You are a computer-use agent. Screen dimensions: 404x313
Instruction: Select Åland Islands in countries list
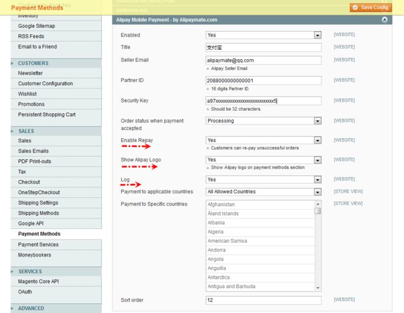click(x=260, y=213)
